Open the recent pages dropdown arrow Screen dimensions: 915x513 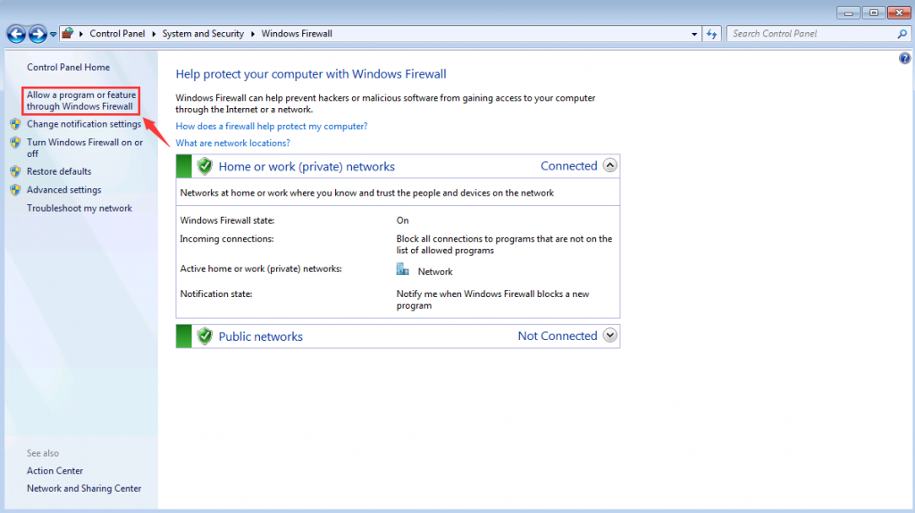(53, 35)
